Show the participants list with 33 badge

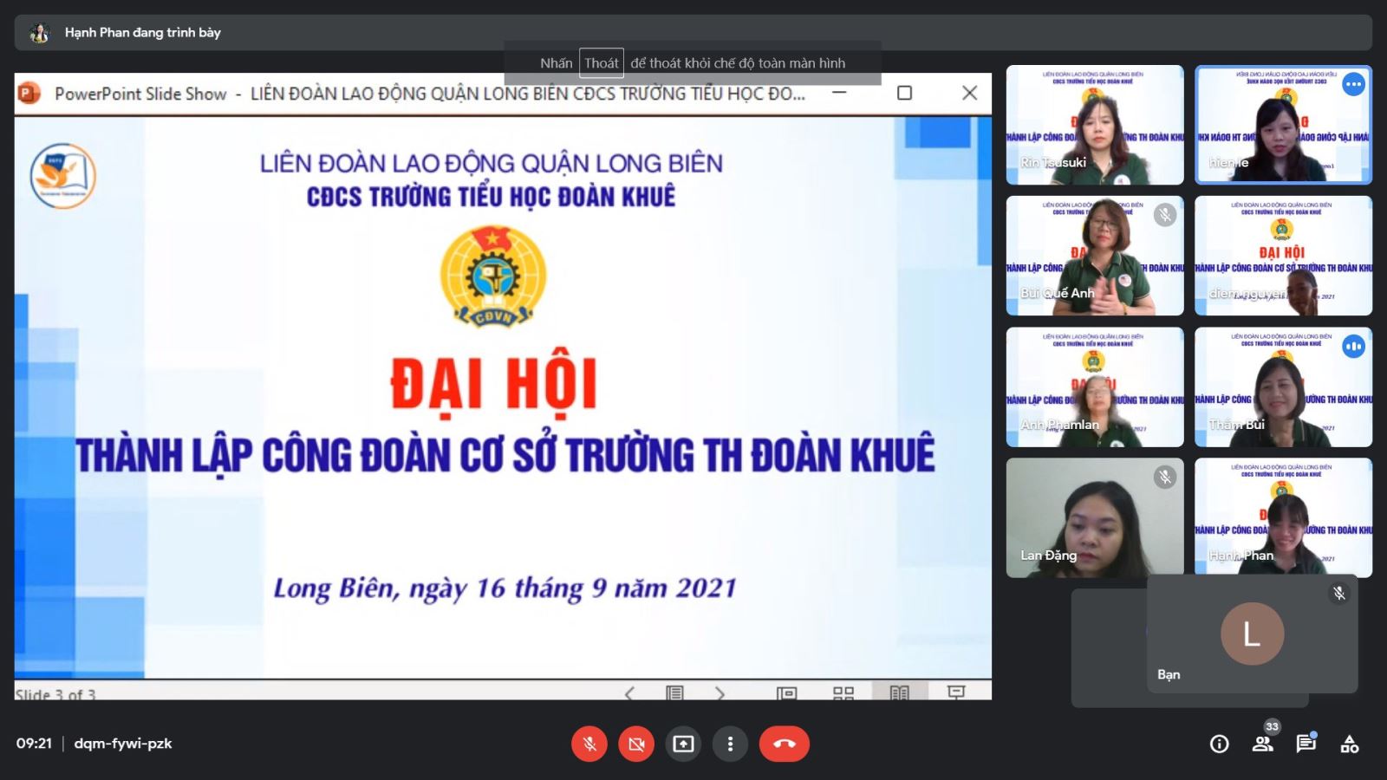[1263, 744]
